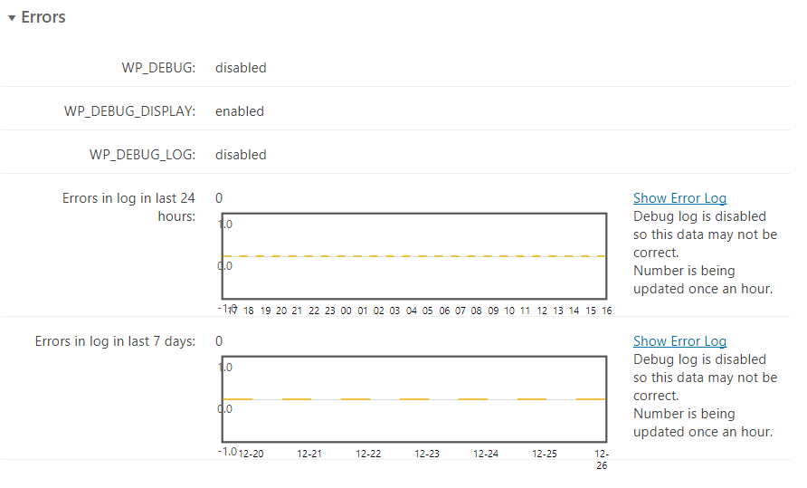The width and height of the screenshot is (807, 488).
Task: Click the 12-20 date on 7-day chart
Action: coord(251,454)
